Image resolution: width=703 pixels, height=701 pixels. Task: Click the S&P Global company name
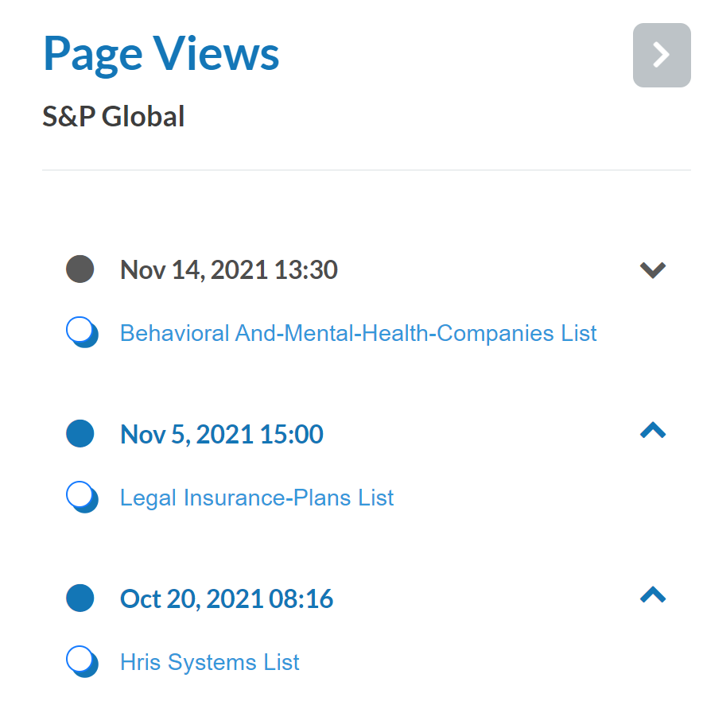[x=113, y=117]
